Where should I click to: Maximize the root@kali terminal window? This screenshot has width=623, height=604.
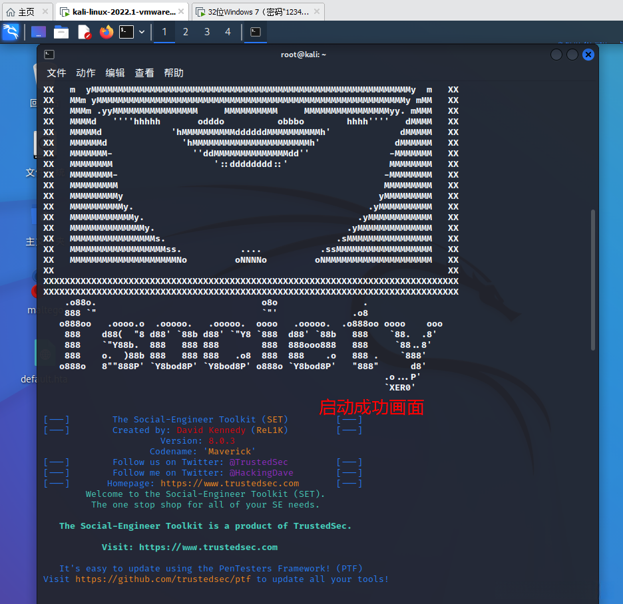click(572, 55)
